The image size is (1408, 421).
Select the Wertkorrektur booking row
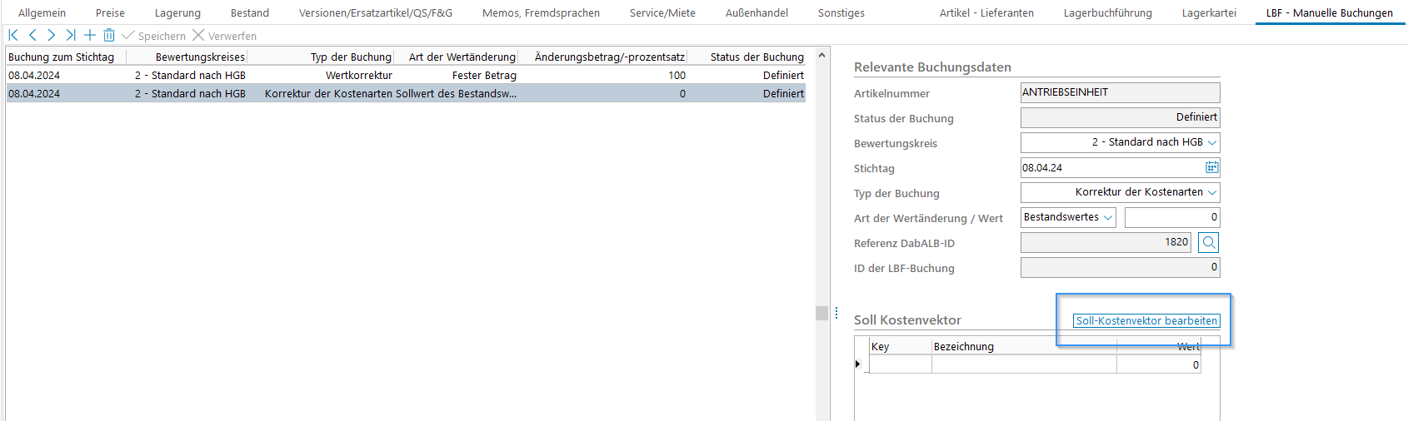(358, 75)
